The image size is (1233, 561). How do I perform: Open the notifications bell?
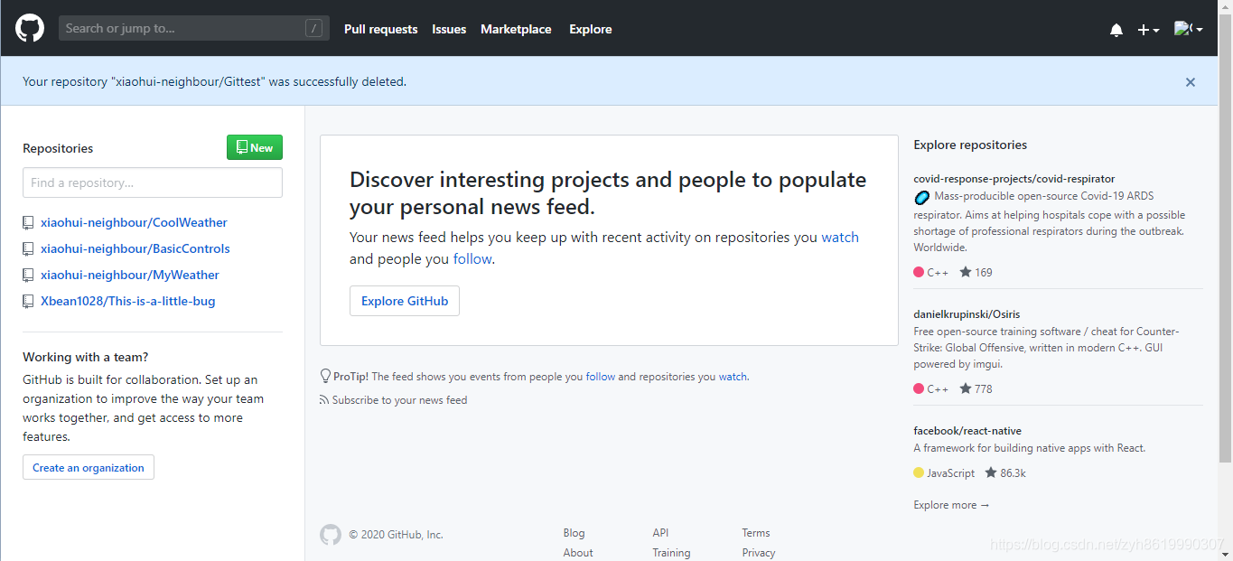1116,30
